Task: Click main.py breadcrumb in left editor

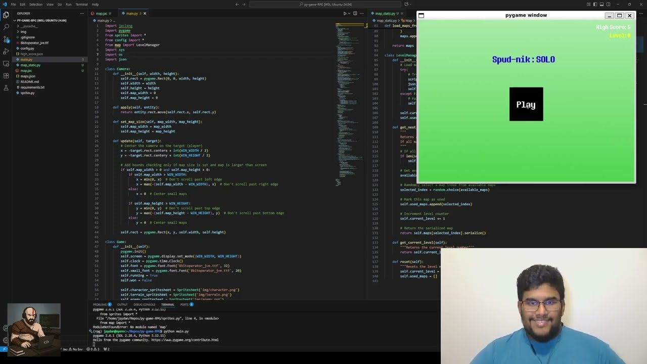Action: [x=103, y=21]
